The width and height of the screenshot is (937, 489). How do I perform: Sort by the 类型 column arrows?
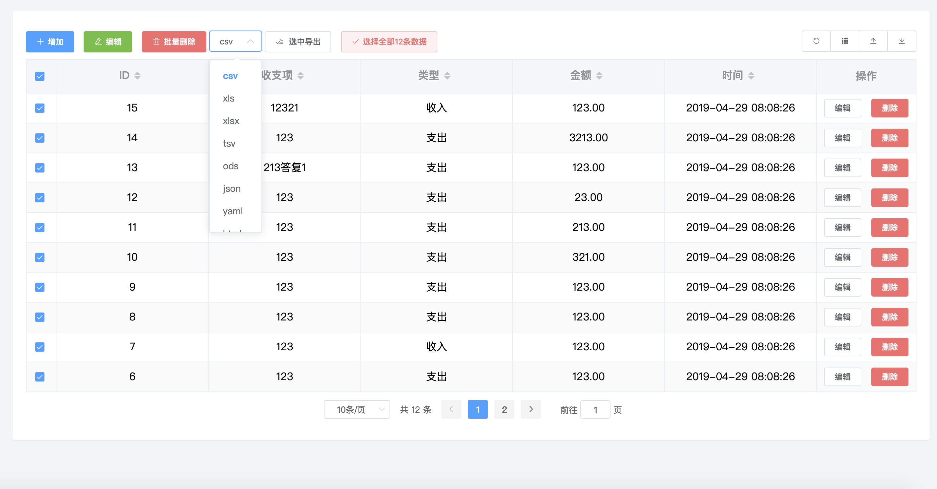point(447,76)
